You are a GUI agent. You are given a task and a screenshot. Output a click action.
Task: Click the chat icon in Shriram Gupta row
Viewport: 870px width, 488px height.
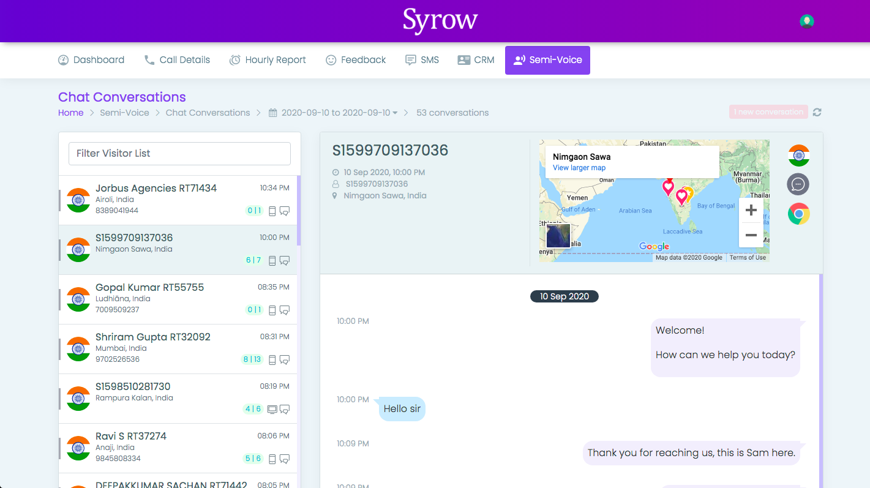(285, 360)
